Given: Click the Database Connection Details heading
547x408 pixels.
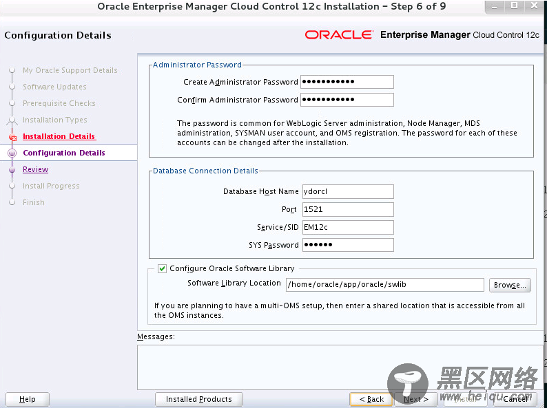Looking at the screenshot, I should 205,171.
